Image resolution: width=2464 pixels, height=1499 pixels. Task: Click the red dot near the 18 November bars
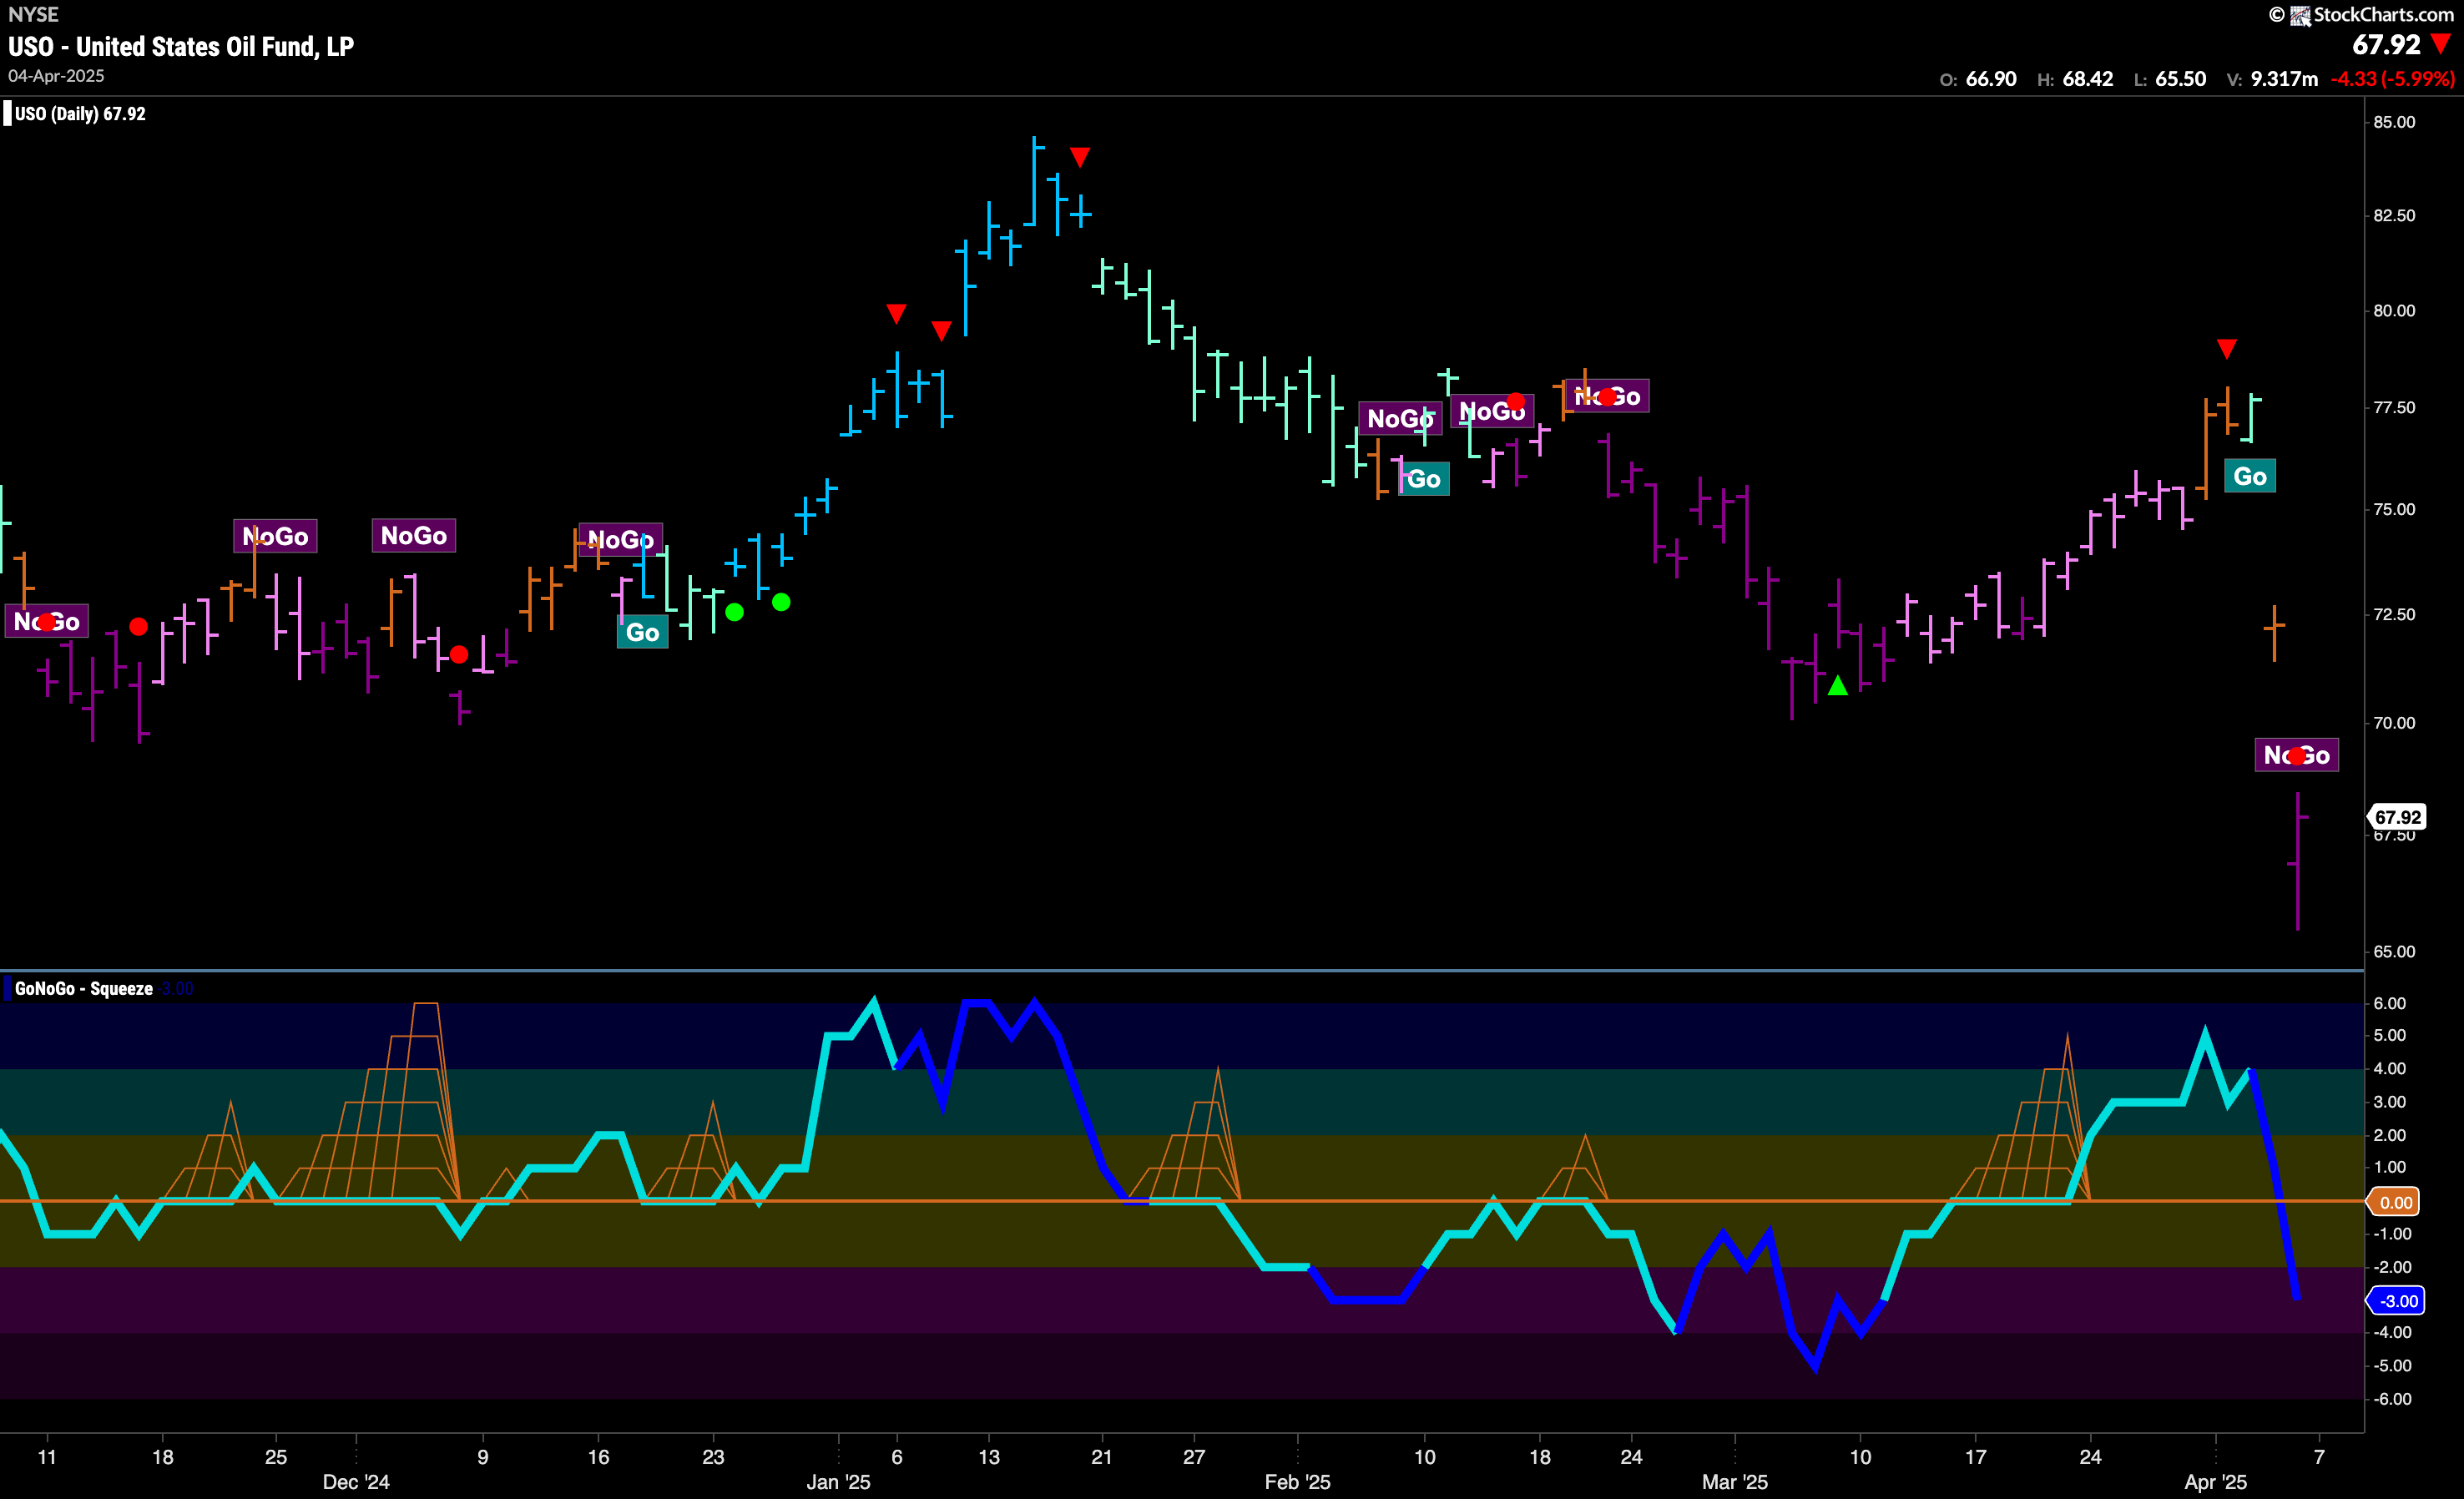(139, 627)
